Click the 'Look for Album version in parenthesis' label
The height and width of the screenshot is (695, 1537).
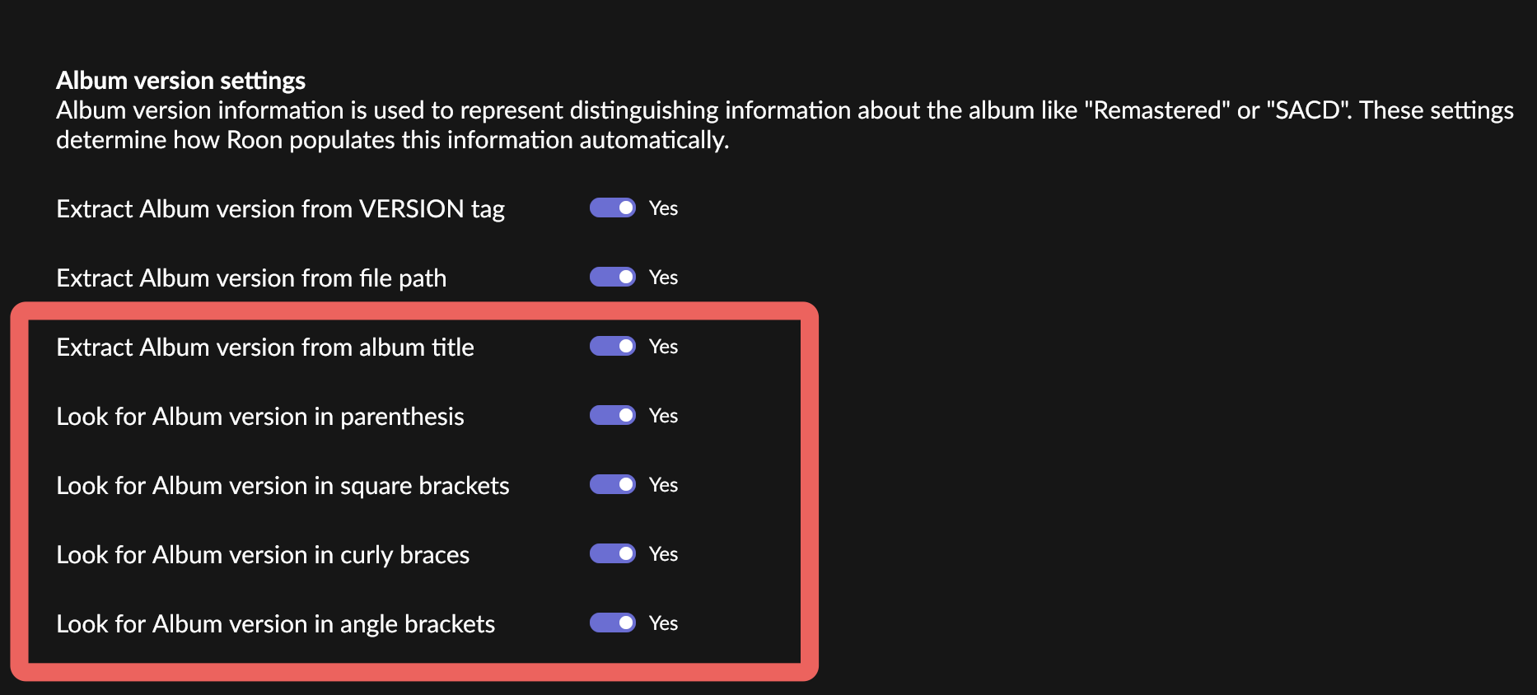[260, 417]
